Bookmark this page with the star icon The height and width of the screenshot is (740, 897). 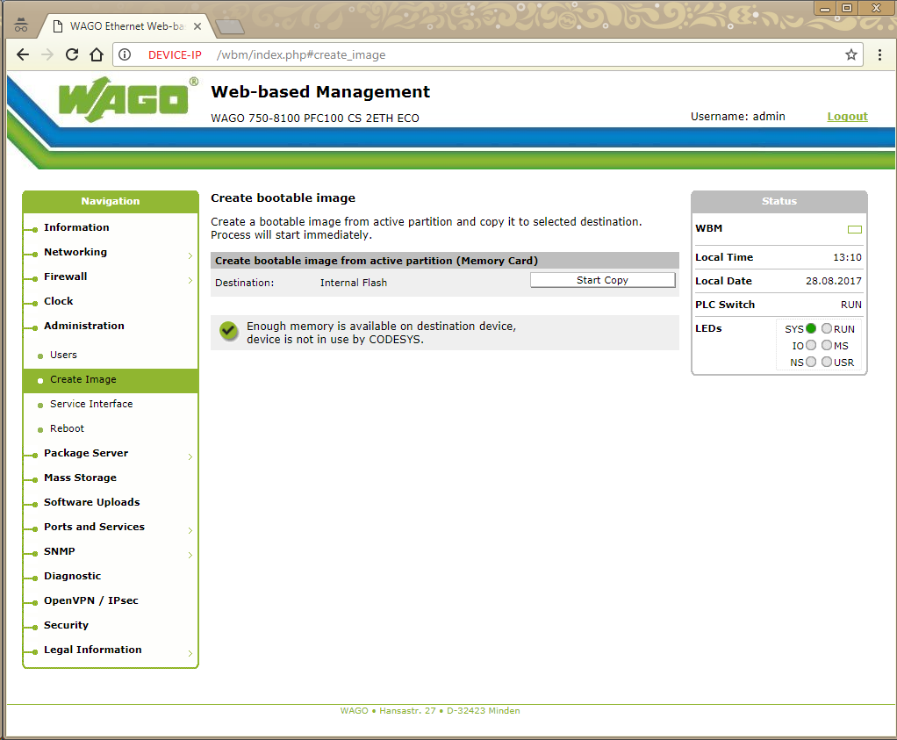[850, 54]
